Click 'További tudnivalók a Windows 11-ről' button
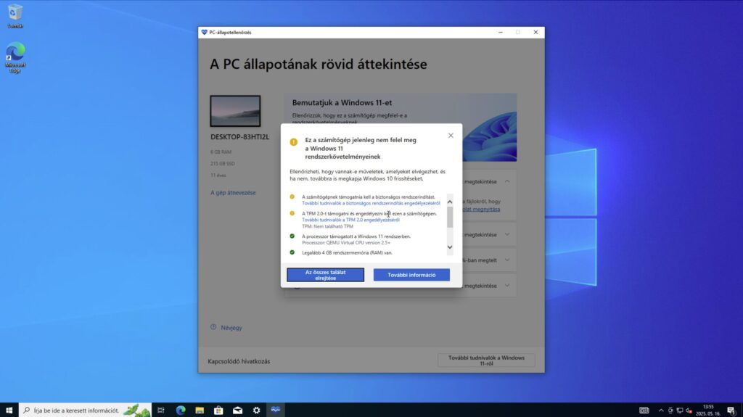Viewport: 743px width, 417px height. click(x=486, y=360)
